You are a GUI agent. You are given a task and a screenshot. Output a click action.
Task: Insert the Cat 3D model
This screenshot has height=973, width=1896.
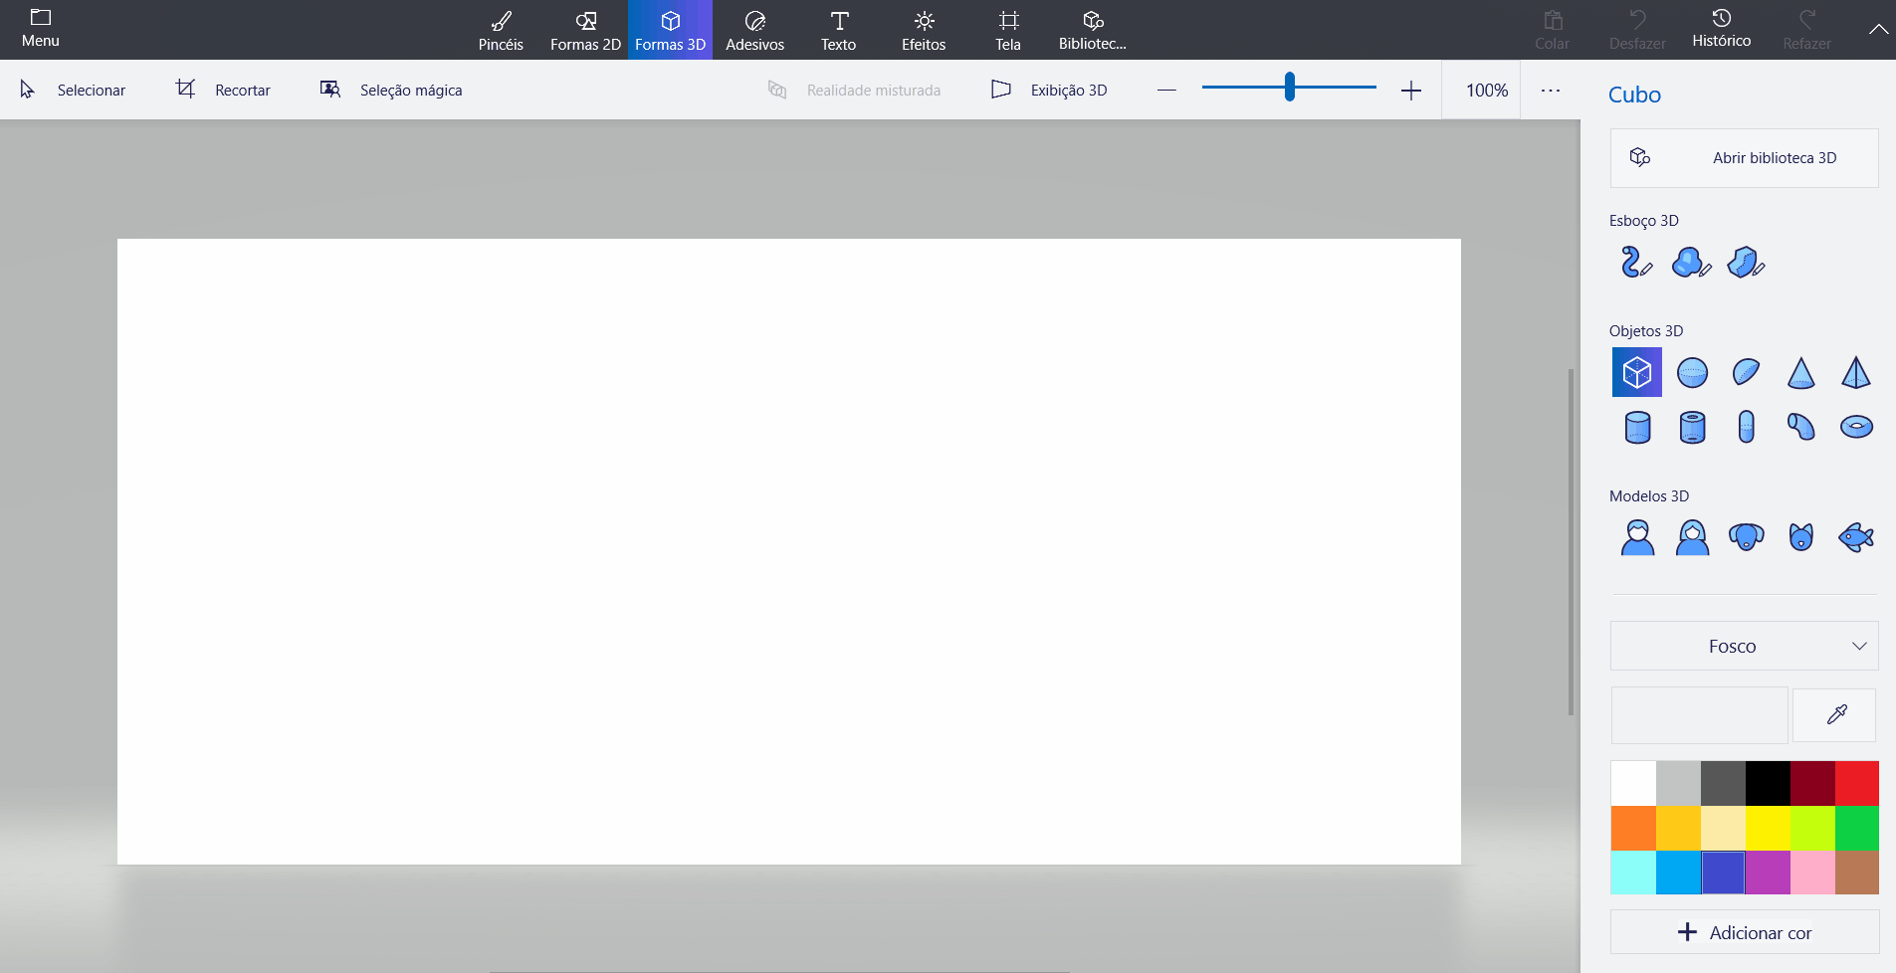(x=1801, y=537)
